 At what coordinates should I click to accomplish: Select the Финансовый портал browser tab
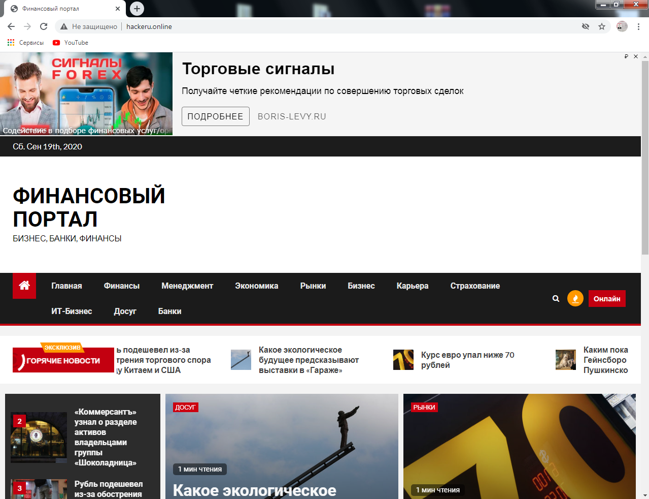[x=65, y=9]
